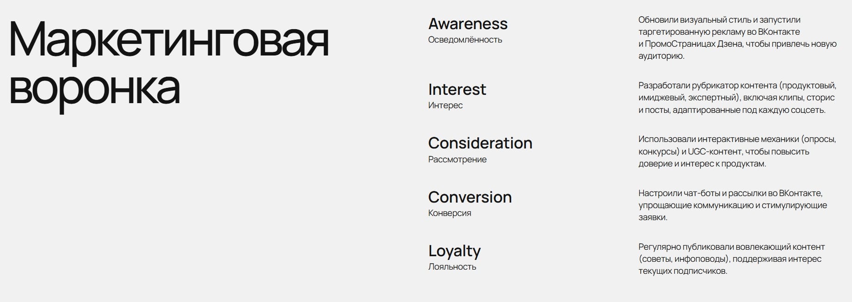The image size is (852, 302).
Task: Click the paragraph starting "Разработали рубрикатор контента"
Action: (x=737, y=98)
